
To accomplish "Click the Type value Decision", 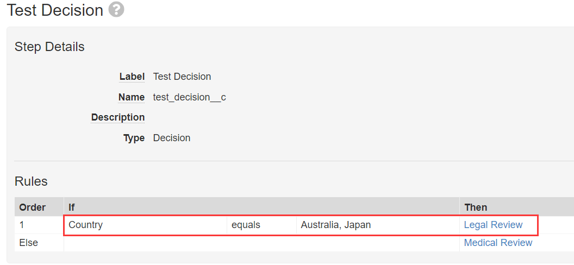I will (x=172, y=138).
